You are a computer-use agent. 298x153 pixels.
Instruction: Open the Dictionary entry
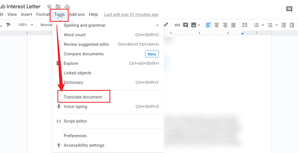pyautogui.click(x=108, y=82)
